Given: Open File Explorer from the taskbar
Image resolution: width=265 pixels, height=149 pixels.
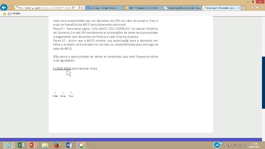Looking at the screenshot, I should click(45, 145).
